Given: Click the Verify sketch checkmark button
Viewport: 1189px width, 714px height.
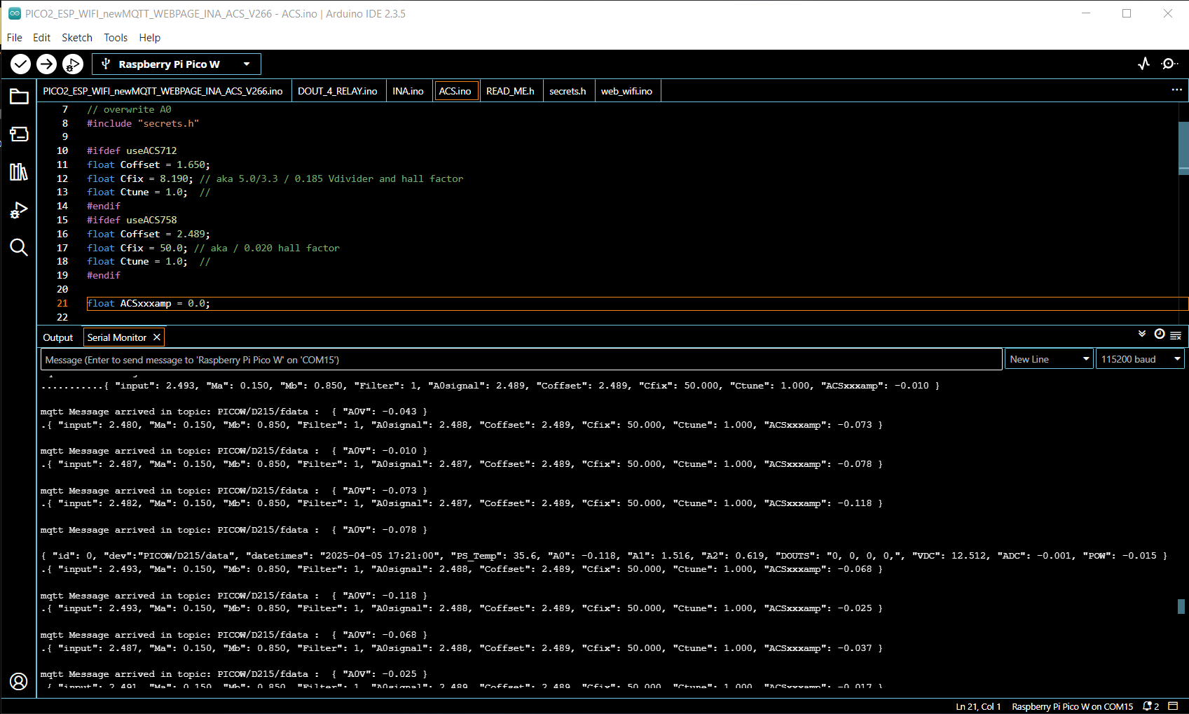Looking at the screenshot, I should [20, 64].
